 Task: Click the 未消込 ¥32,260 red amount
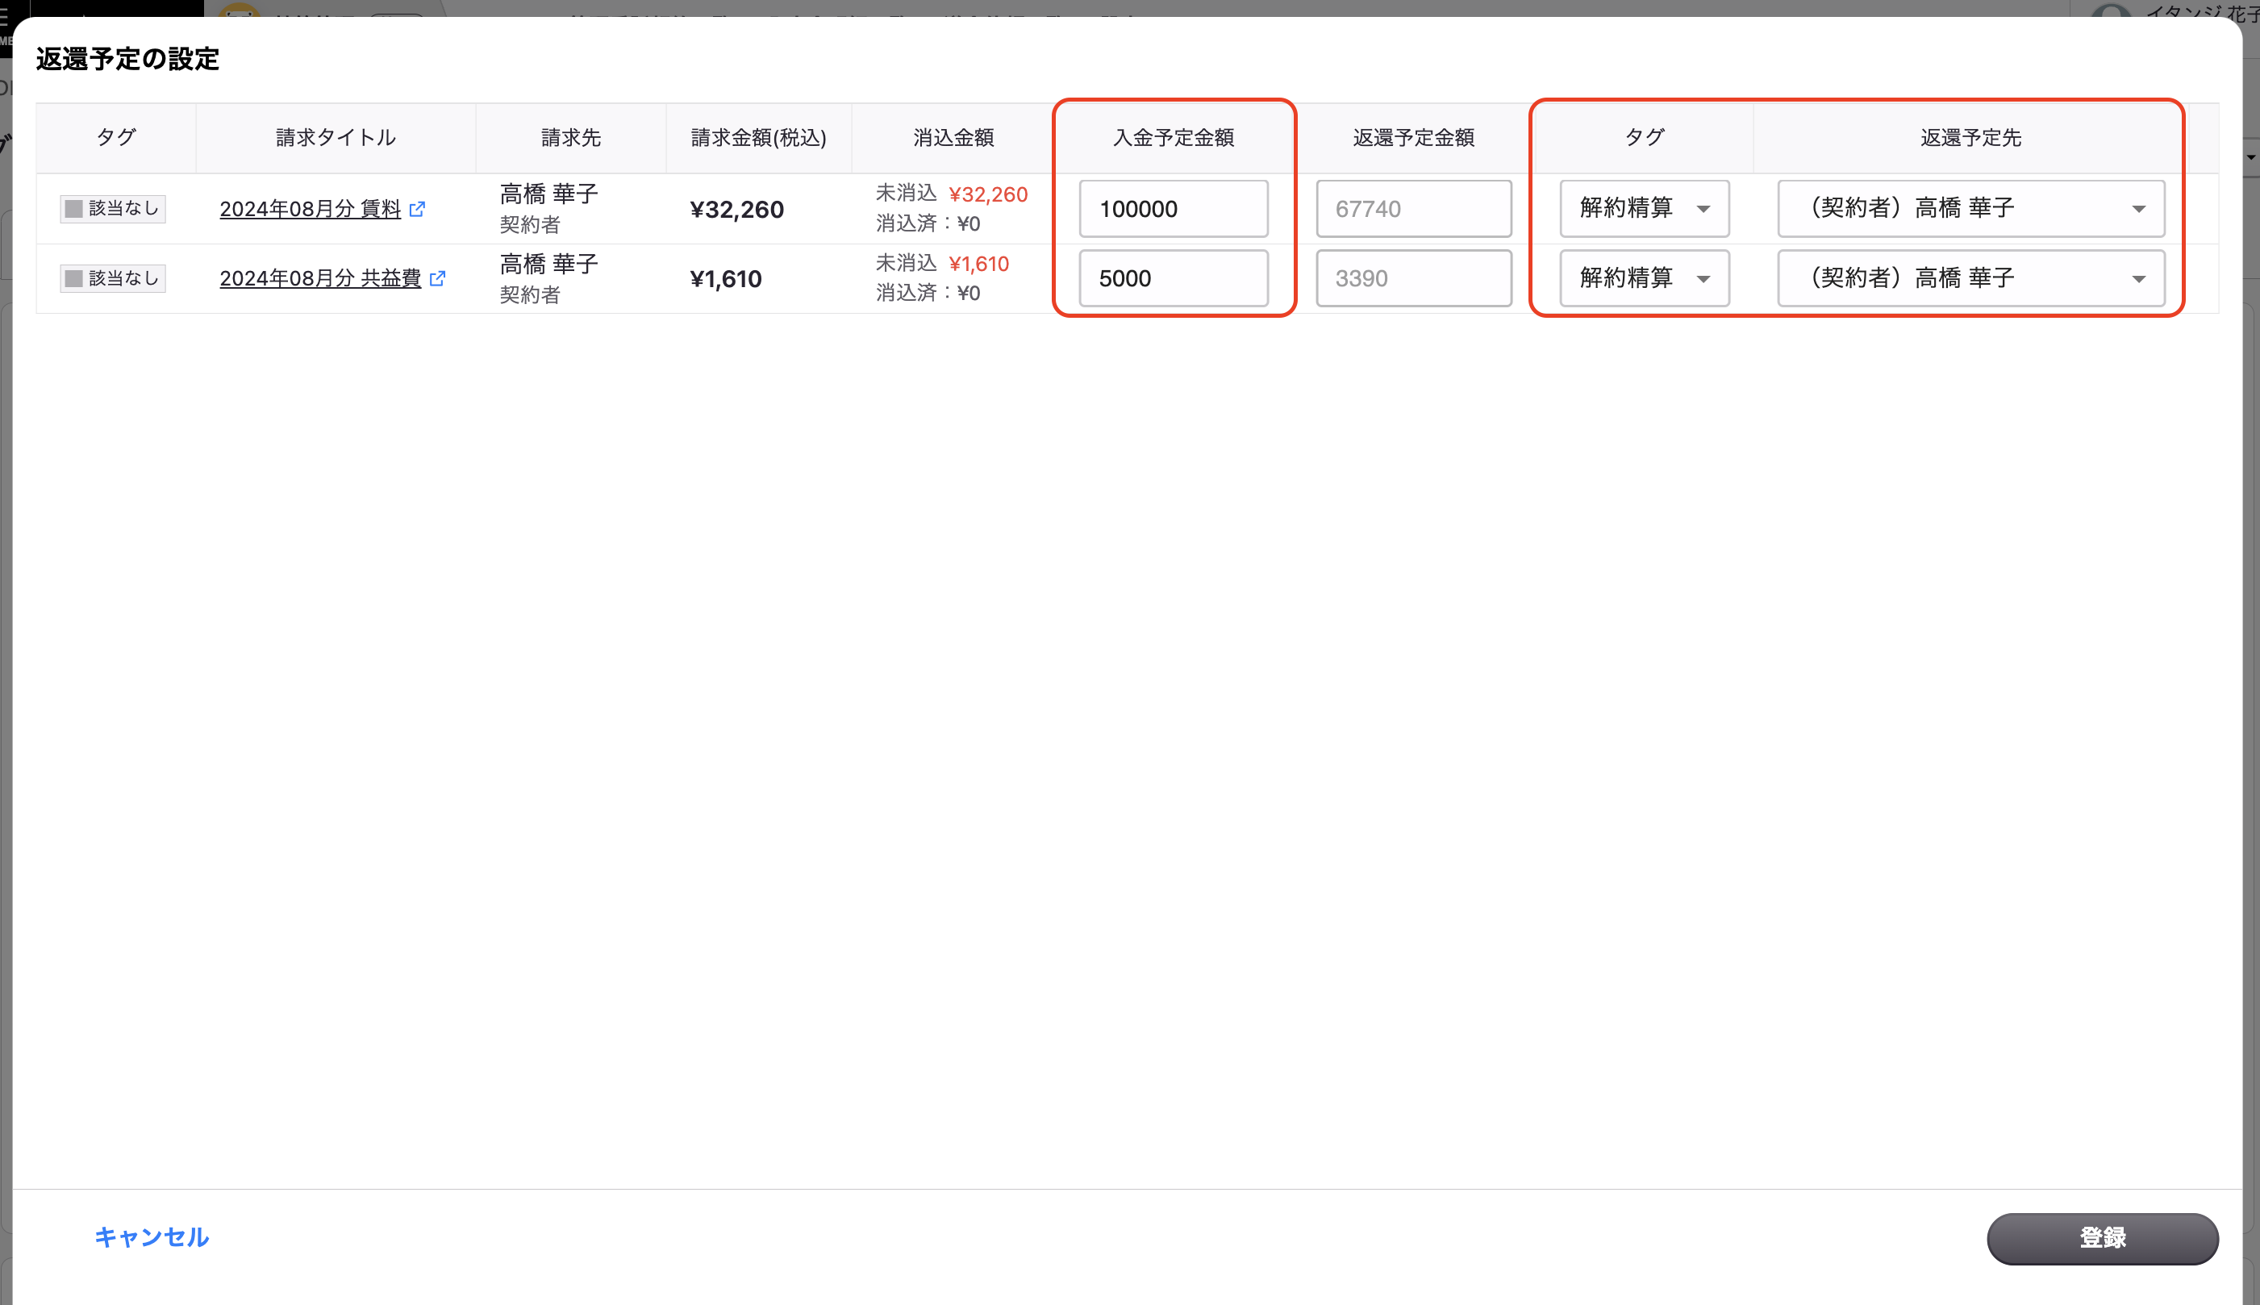987,194
